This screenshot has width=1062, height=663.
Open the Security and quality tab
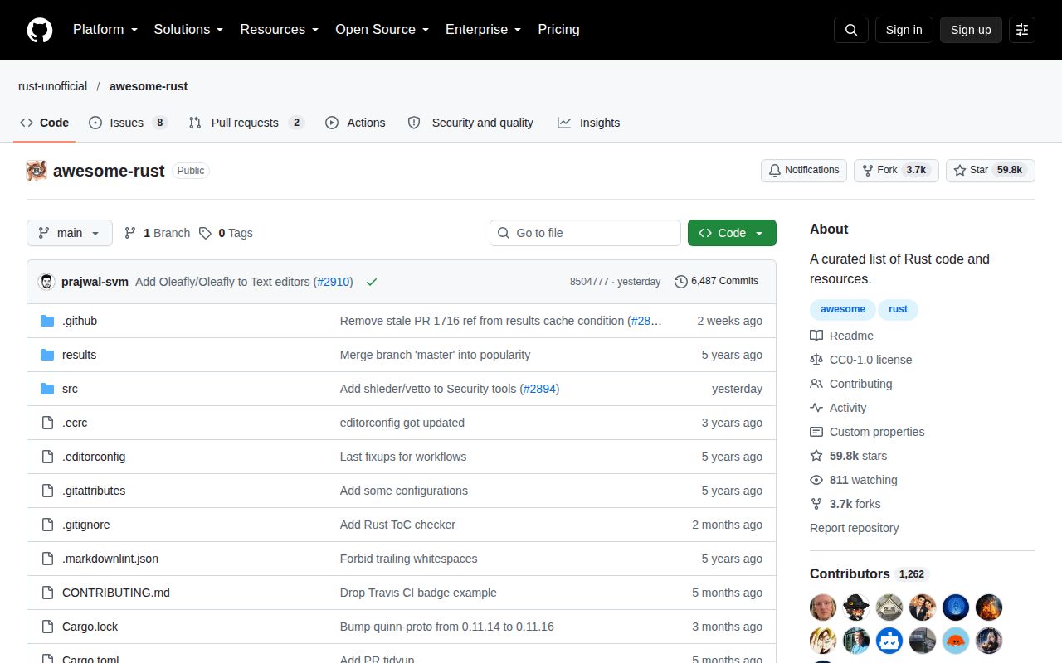470,123
